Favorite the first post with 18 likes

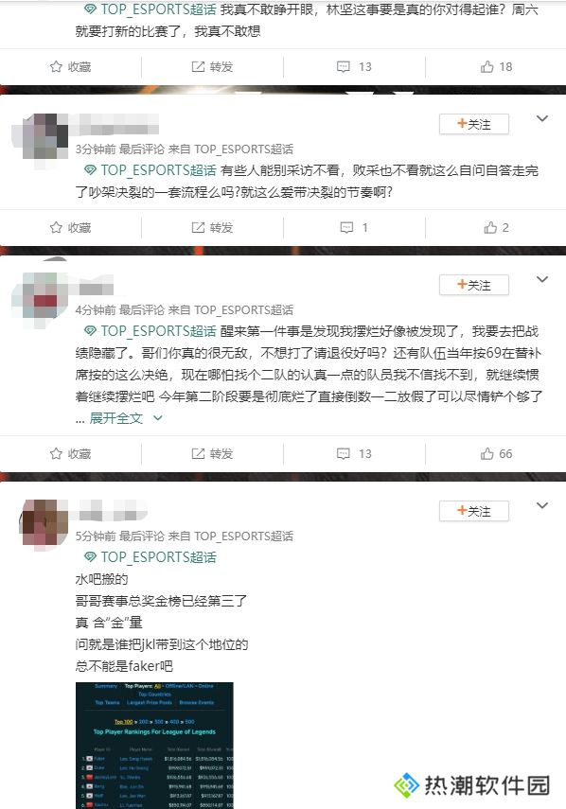(71, 67)
